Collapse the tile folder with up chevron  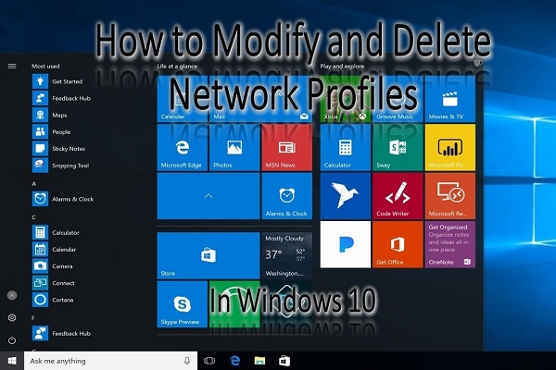pos(208,196)
